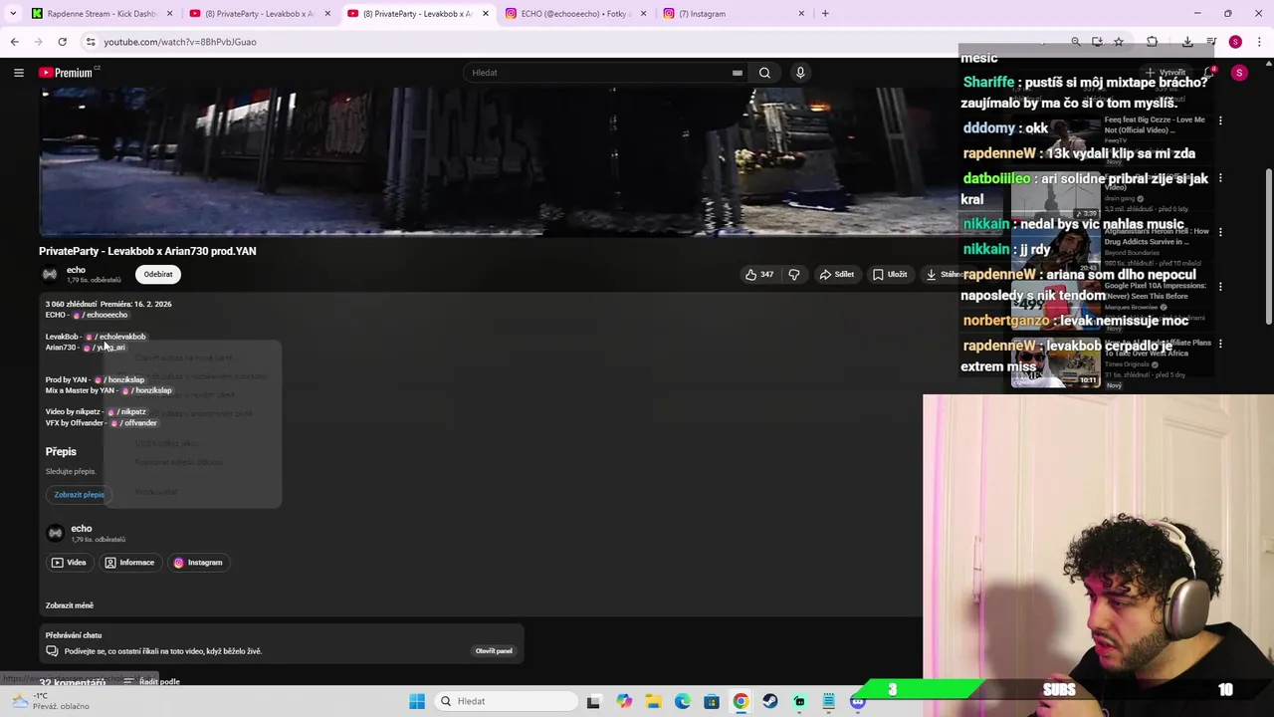The image size is (1274, 717).
Task: Save video with Uložit button
Action: 890,274
